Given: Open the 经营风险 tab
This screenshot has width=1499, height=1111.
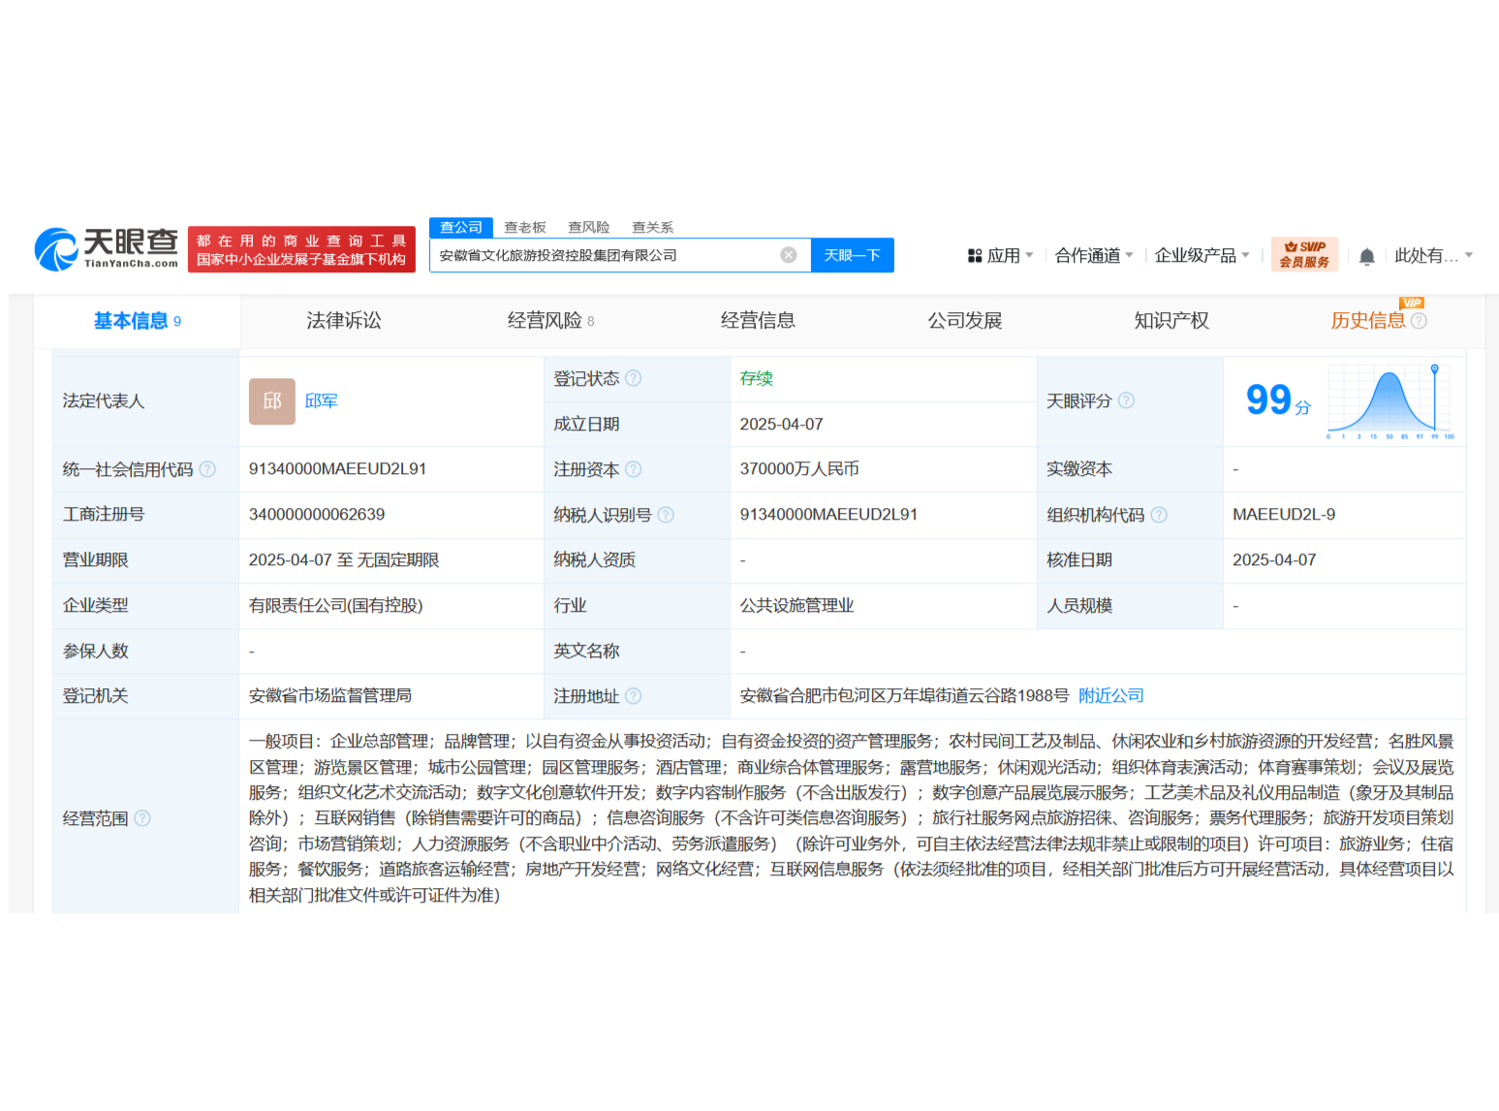Looking at the screenshot, I should pyautogui.click(x=550, y=321).
